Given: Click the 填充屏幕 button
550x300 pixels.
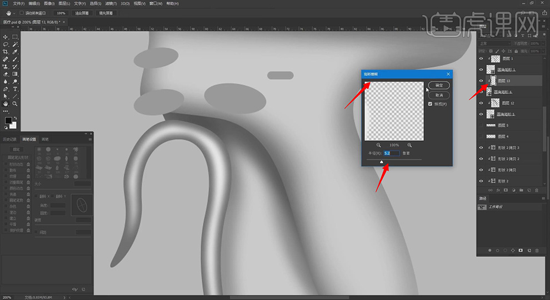Looking at the screenshot, I should pos(106,13).
